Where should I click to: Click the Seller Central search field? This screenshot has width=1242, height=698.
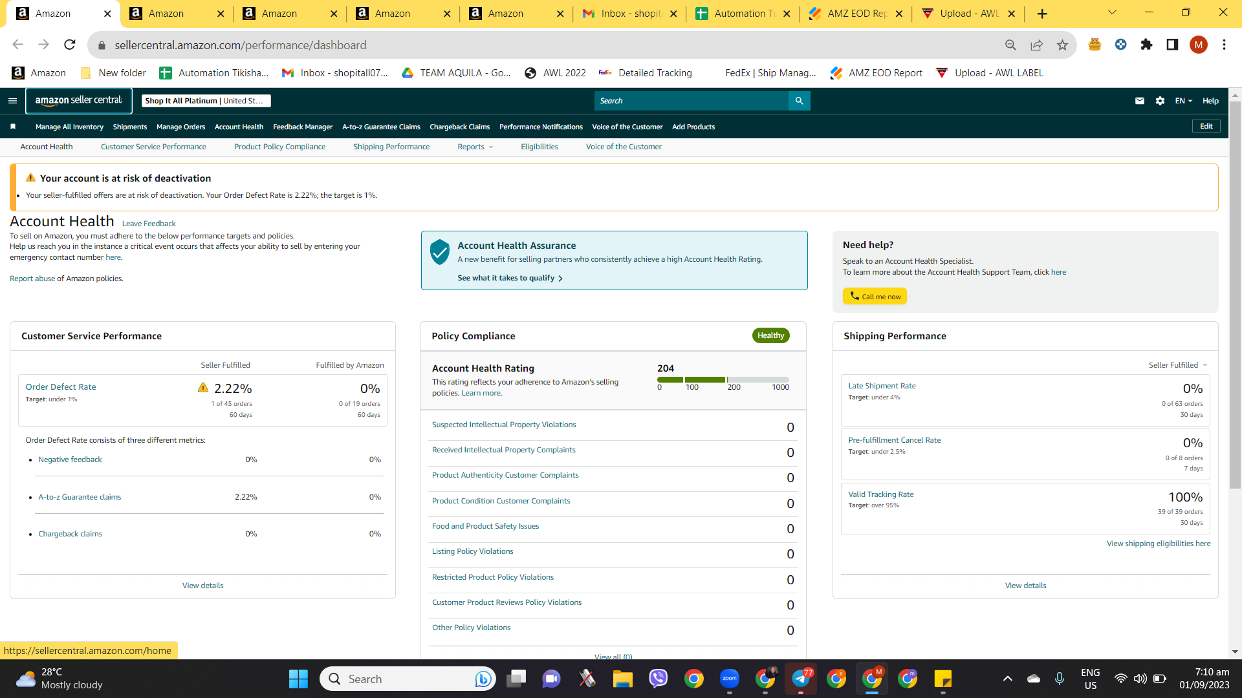(692, 101)
